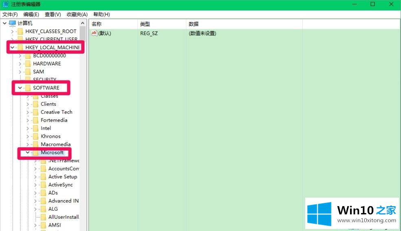
Task: Expand the Khronos key
Action: [x=28, y=136]
